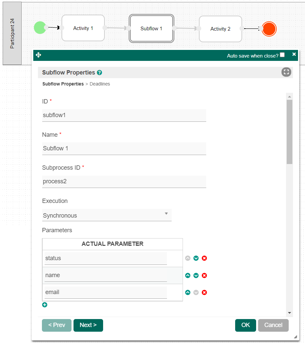
Task: Enable Auto save when close checkbox
Action: (282, 55)
